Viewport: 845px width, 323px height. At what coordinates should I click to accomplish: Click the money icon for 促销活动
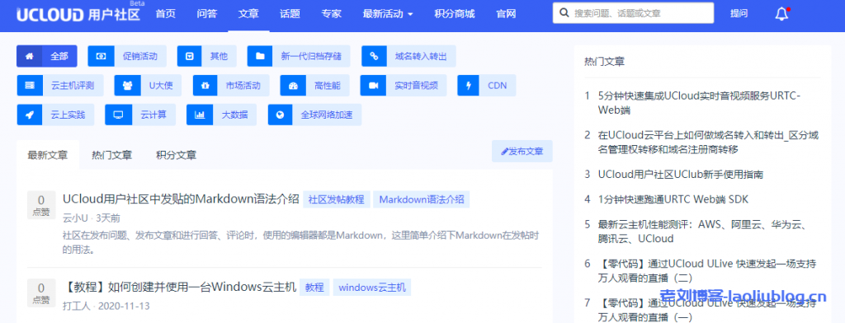click(101, 56)
